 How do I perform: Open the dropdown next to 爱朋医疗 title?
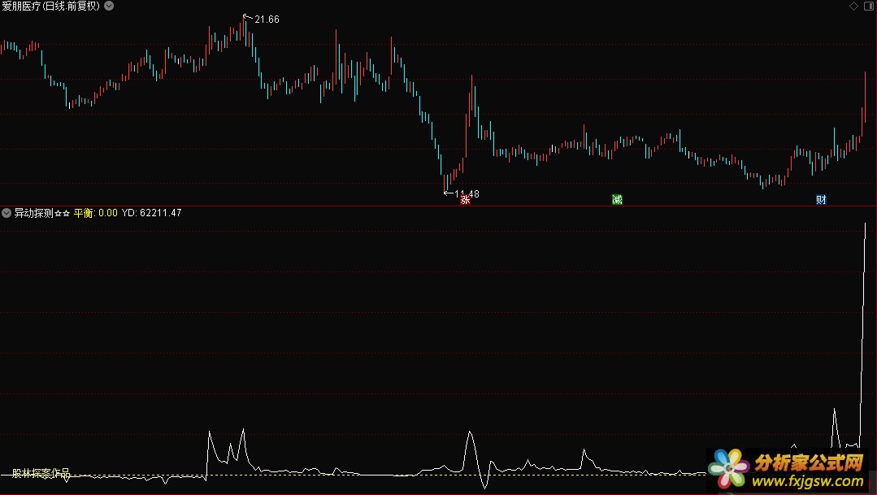point(109,7)
